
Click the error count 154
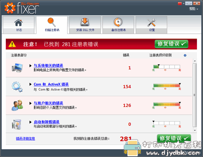127,87
